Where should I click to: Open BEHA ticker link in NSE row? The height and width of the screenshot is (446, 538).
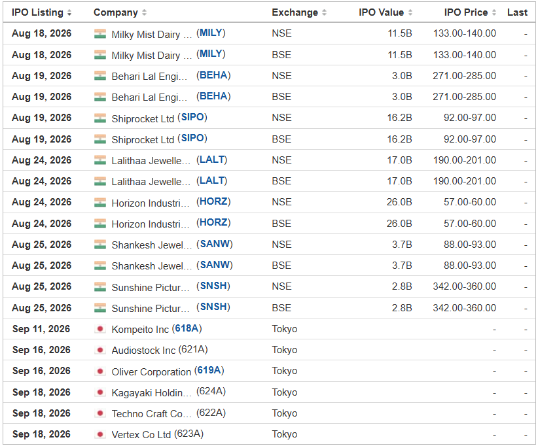tap(213, 75)
